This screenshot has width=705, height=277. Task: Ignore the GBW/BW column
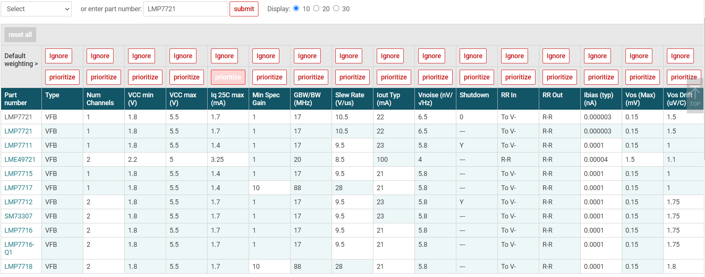point(307,56)
